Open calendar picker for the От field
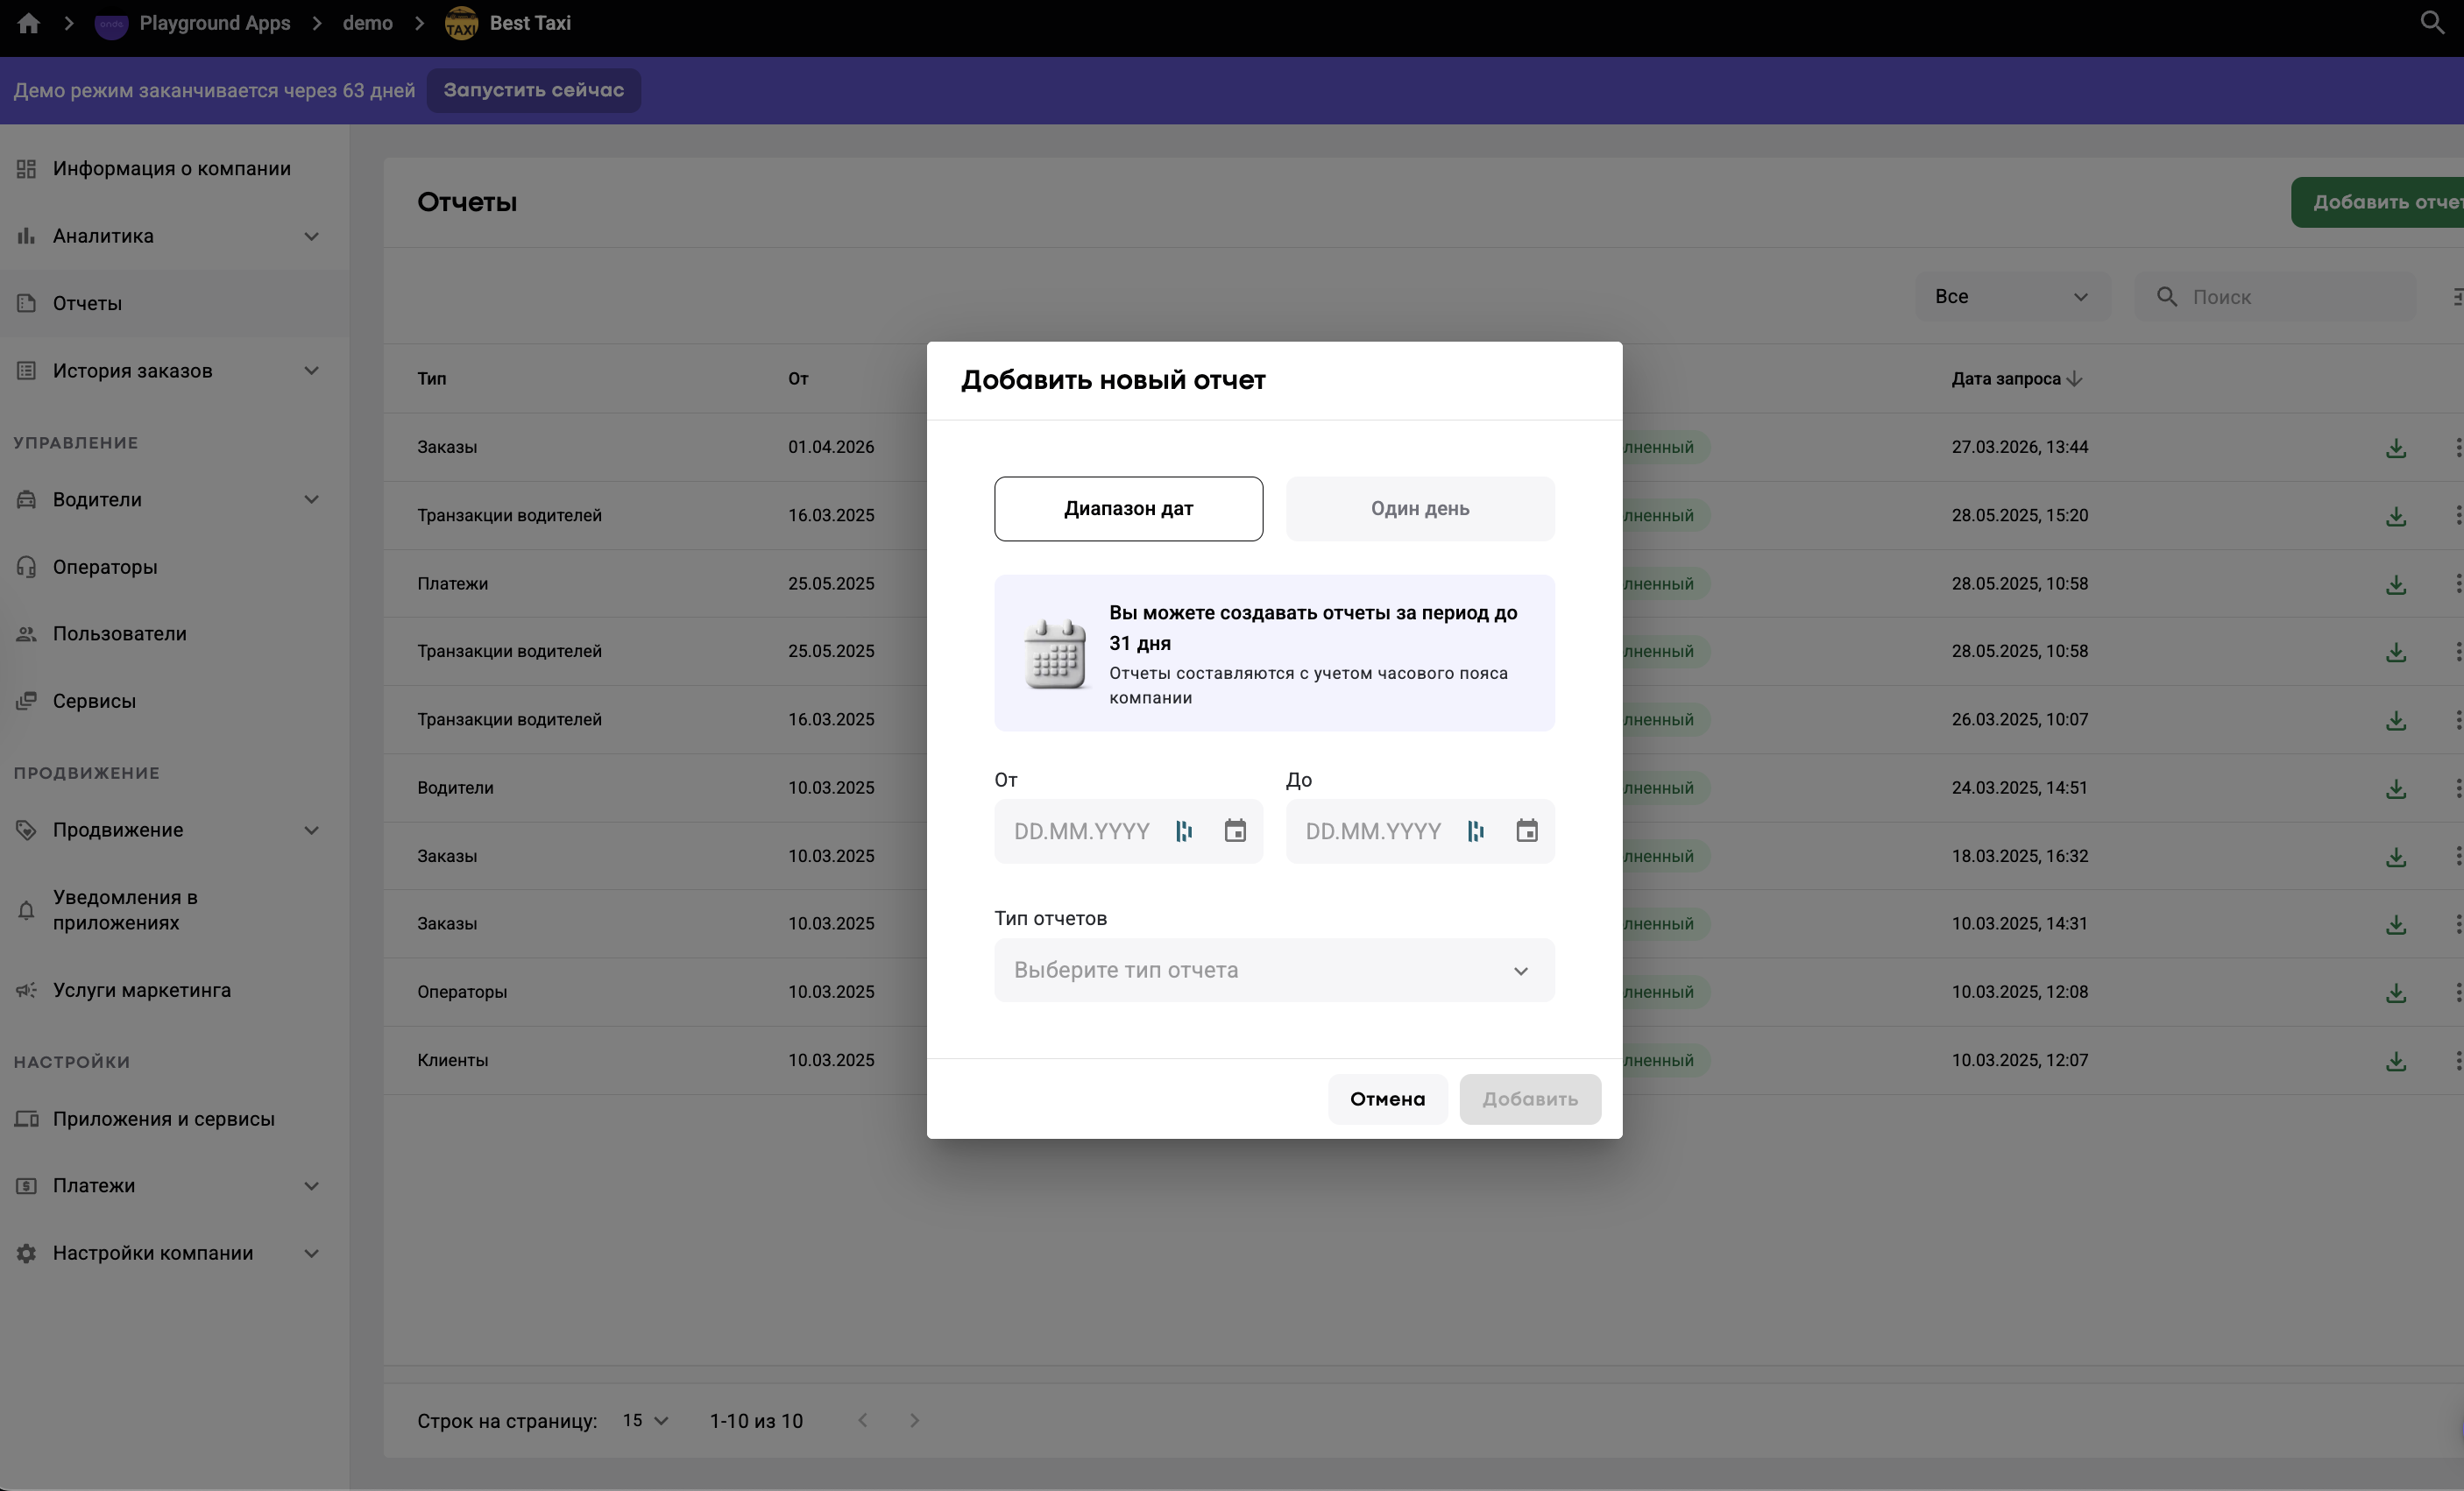This screenshot has width=2464, height=1491. (x=1235, y=831)
